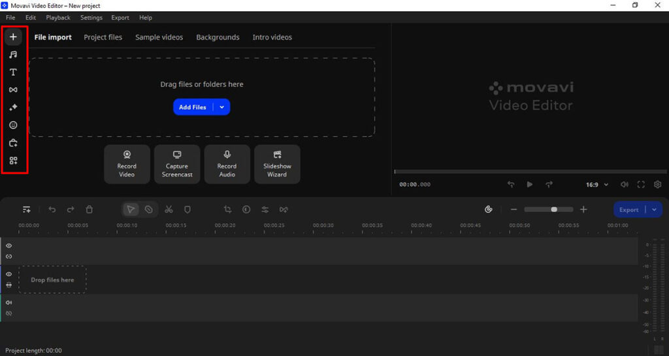Toggle preview volume speaker icon
The width and height of the screenshot is (669, 356).
click(x=624, y=184)
